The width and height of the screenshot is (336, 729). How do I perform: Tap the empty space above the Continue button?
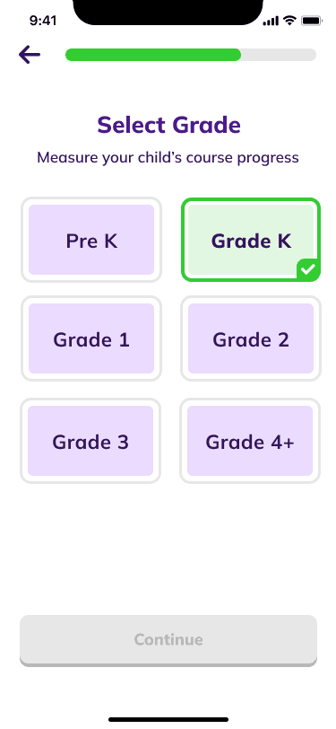(x=168, y=549)
